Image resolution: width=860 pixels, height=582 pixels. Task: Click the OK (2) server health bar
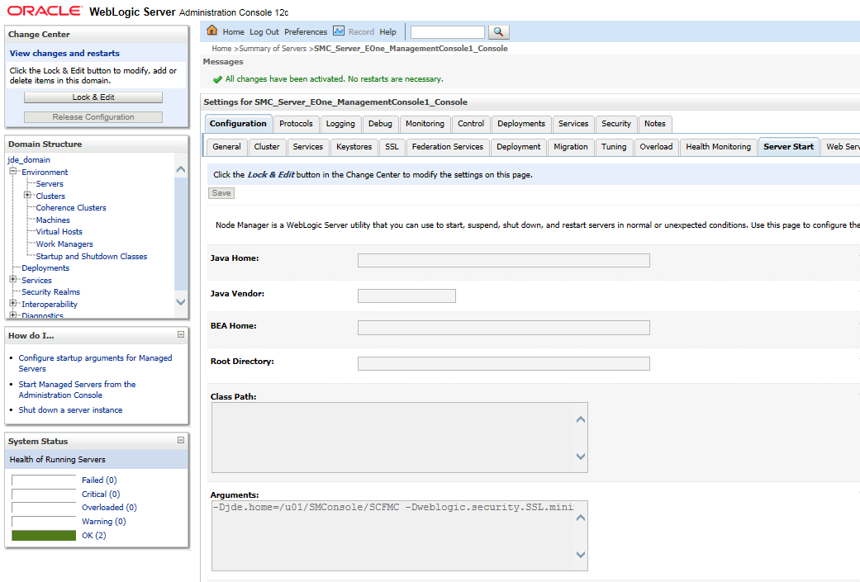(43, 536)
